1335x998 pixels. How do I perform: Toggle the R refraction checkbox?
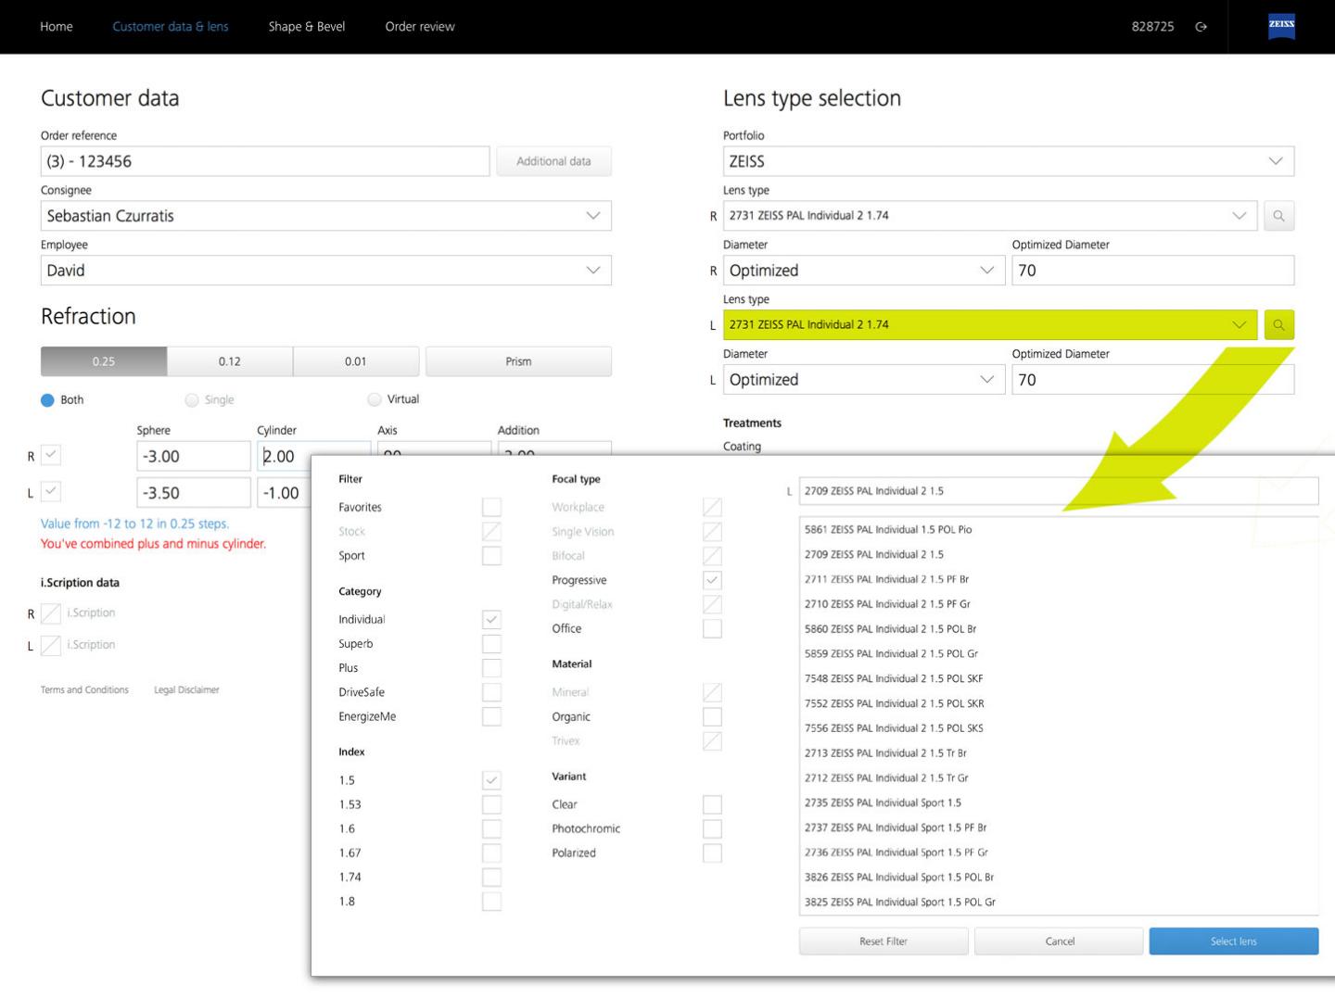pos(51,455)
